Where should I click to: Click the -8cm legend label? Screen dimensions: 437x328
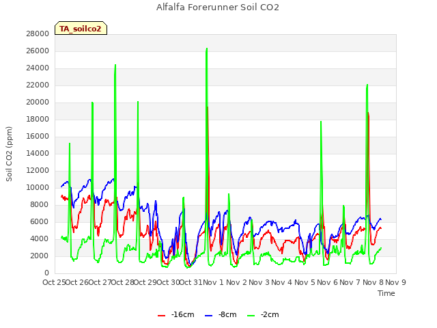point(227,314)
